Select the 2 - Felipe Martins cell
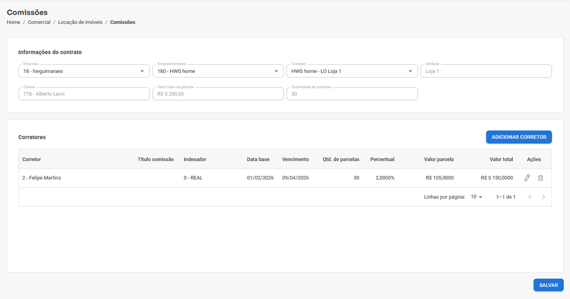This screenshot has width=570, height=299. 42,178
